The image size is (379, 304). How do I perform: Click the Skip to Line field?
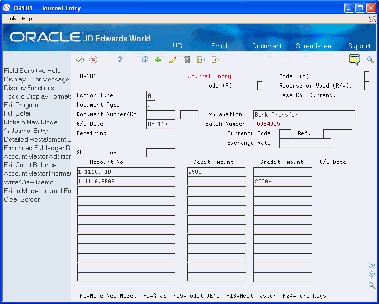(161, 152)
